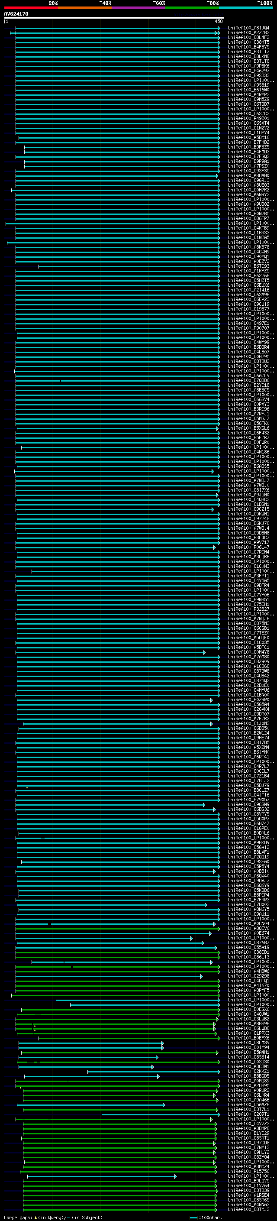Select hit label UniRef100_P62266
This screenshot has width=277, height=1221.
tap(248, 275)
